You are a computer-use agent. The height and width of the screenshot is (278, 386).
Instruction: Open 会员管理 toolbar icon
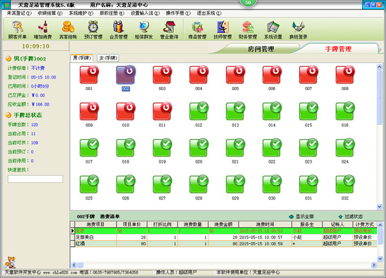118,30
